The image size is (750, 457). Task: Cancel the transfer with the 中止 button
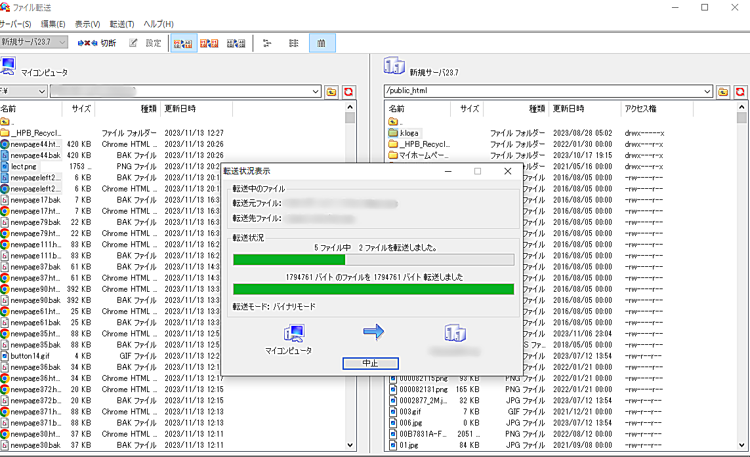click(x=370, y=363)
